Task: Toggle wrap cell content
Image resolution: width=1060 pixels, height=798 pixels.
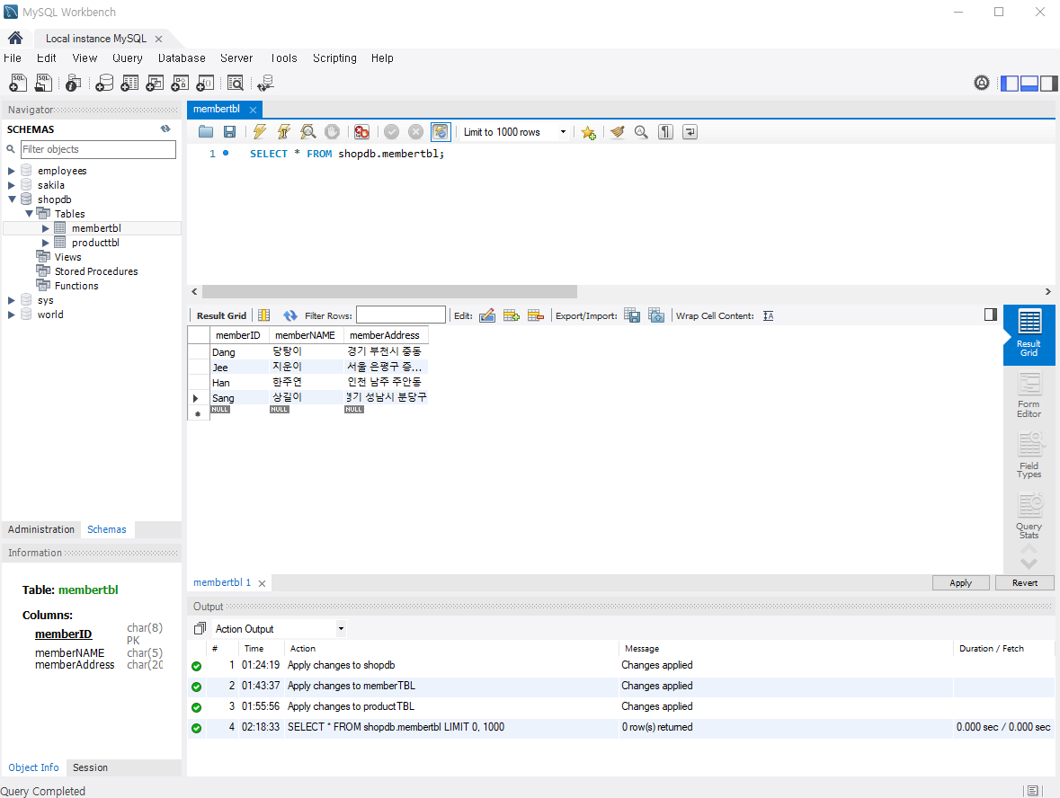Action: pos(769,315)
